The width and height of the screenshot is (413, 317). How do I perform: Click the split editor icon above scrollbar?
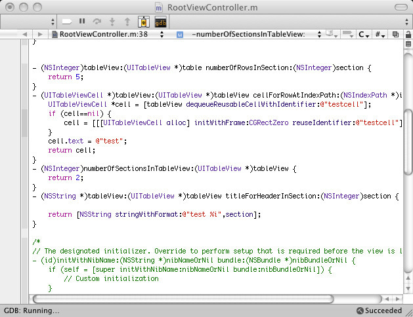point(408,44)
